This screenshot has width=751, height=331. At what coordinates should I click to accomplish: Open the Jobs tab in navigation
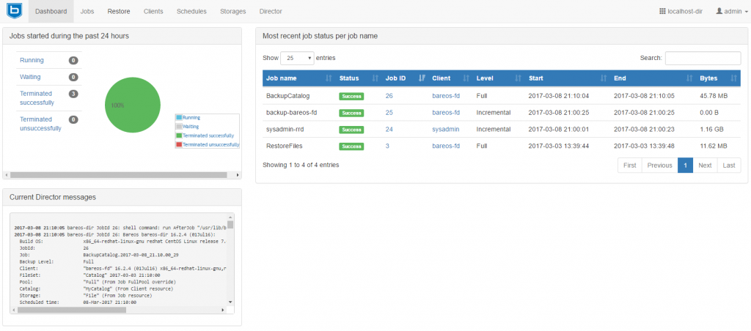tap(87, 12)
